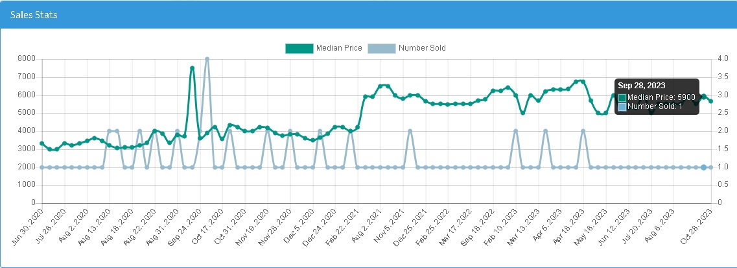Click the Sep 28, 2023 tooltip title
The width and height of the screenshot is (737, 268).
641,86
